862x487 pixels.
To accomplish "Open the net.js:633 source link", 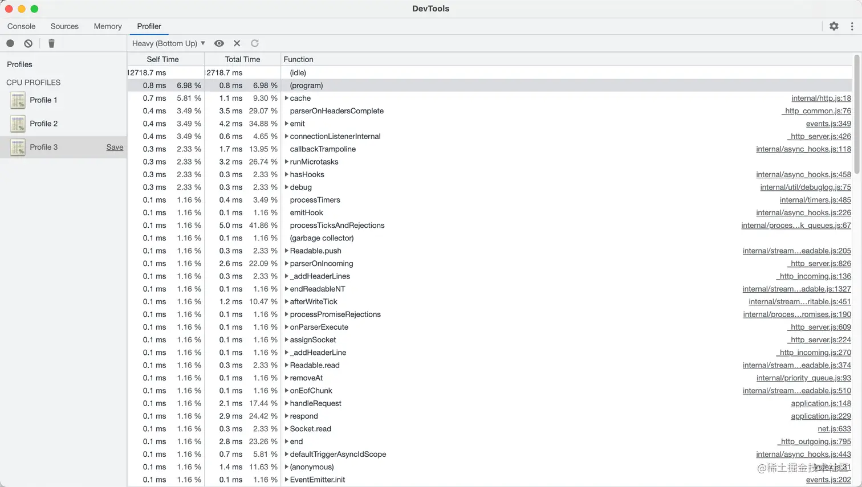I will (834, 429).
